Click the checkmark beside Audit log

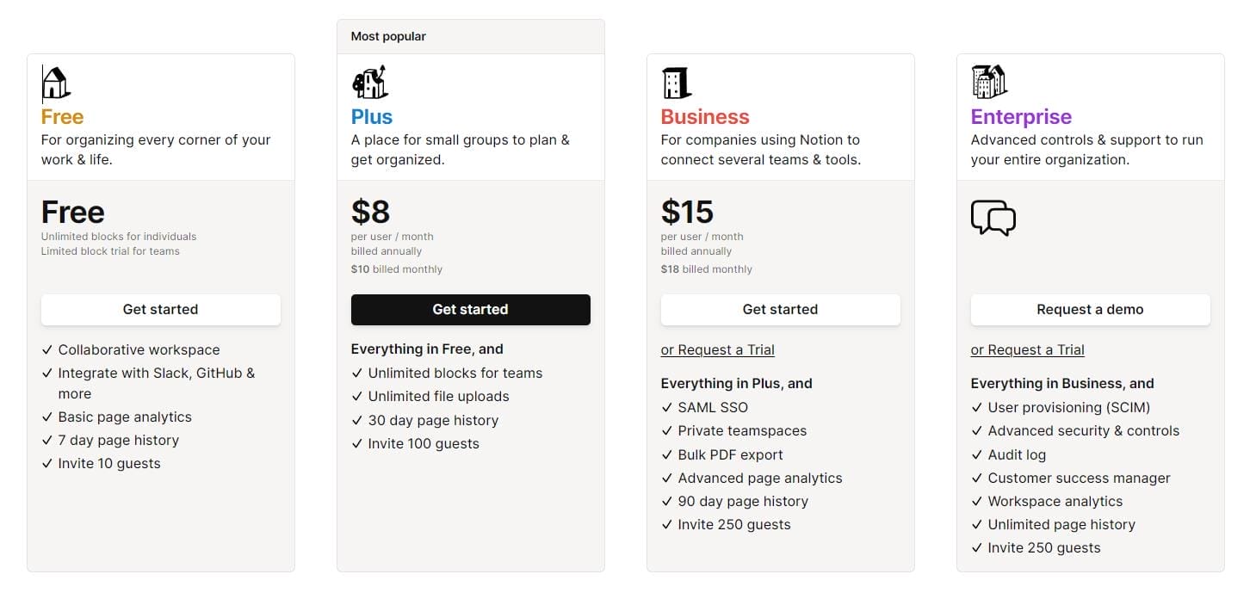(x=975, y=454)
